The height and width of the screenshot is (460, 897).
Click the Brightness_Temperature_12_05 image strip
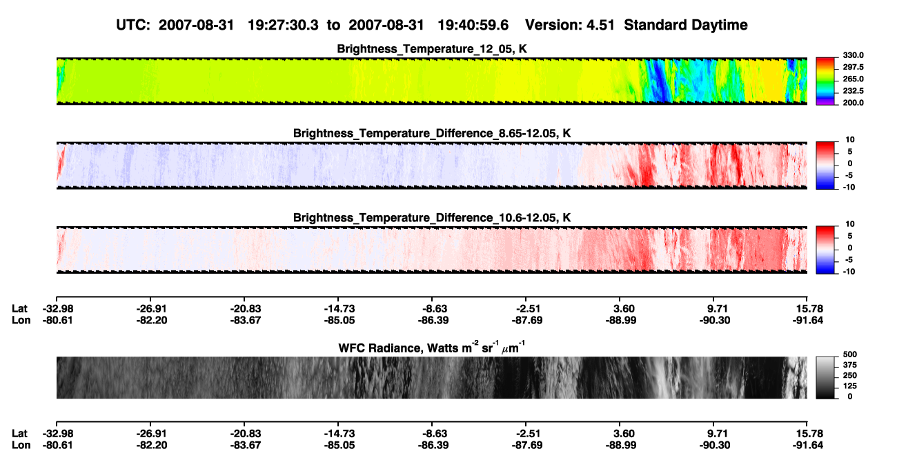[x=432, y=81]
